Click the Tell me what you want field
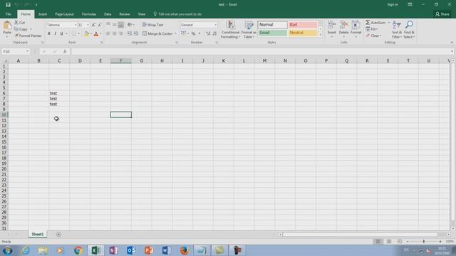The image size is (456, 256). [177, 14]
